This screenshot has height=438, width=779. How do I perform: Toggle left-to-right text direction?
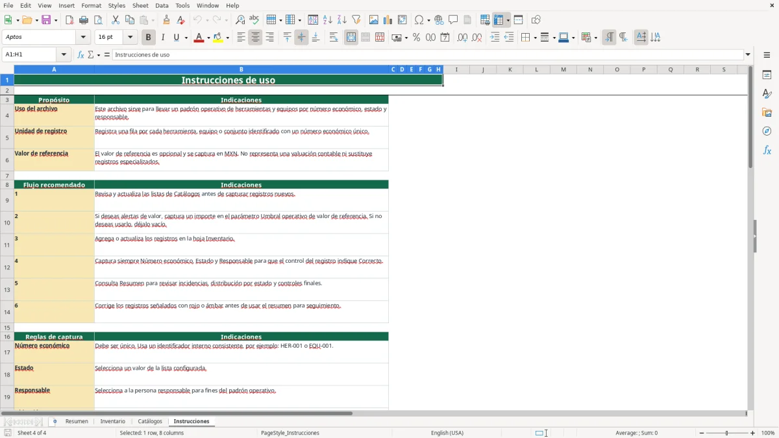609,38
